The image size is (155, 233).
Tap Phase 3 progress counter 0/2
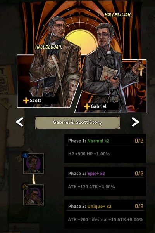(x=139, y=206)
